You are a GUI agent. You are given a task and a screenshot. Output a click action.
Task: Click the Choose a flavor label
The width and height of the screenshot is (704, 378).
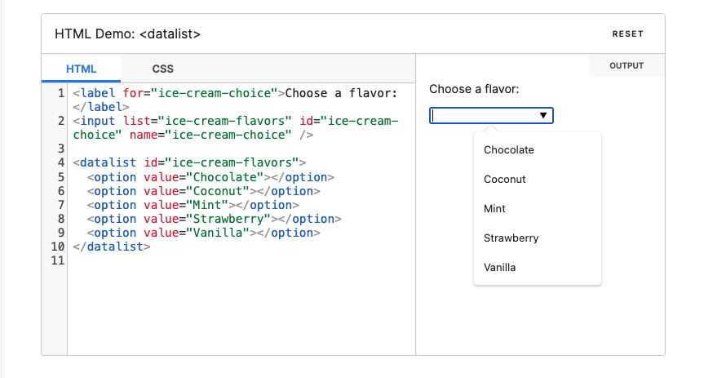[x=474, y=89]
